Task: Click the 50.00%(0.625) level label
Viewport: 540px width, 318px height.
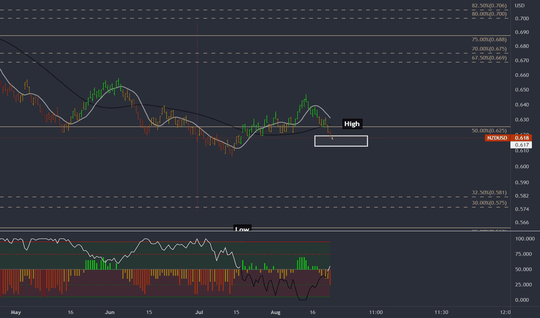Action: 489,131
